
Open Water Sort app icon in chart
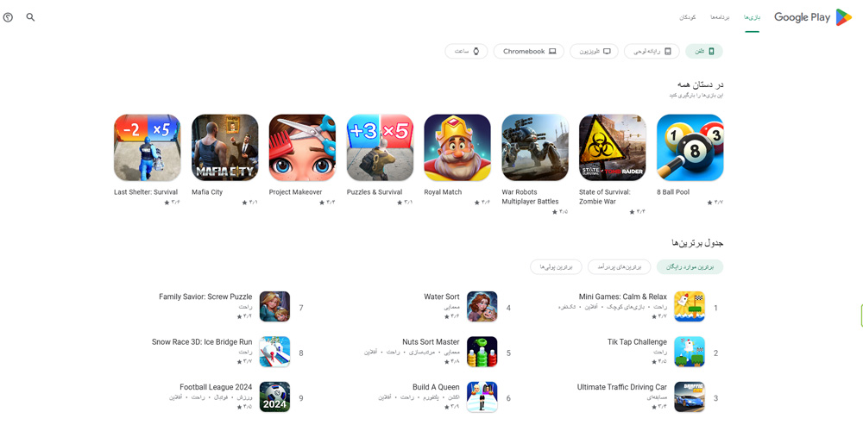coord(482,307)
